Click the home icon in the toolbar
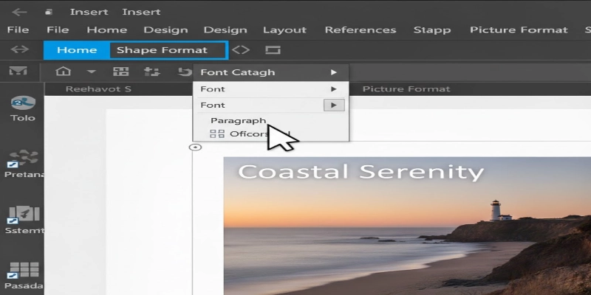Screen dimensions: 591x295 [x=64, y=72]
